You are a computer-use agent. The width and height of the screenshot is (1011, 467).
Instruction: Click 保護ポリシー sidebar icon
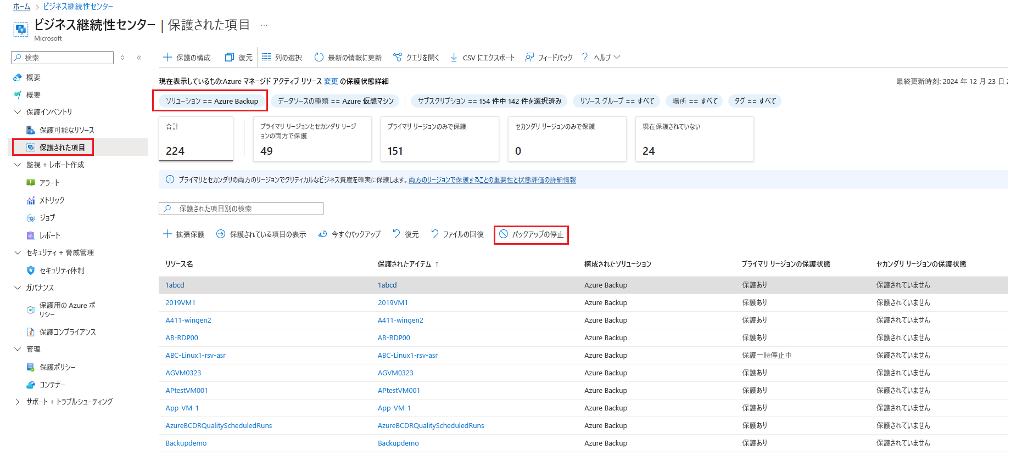click(31, 367)
